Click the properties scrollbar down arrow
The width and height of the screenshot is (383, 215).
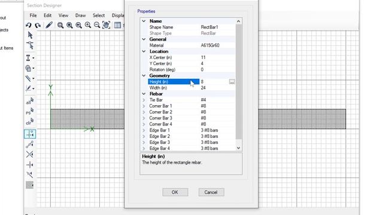[238, 148]
